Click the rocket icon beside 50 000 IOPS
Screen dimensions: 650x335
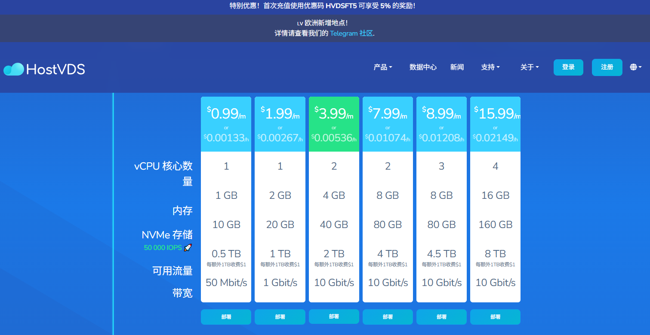(188, 247)
